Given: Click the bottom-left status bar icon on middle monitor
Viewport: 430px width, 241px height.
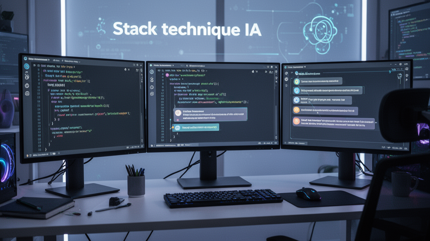Looking at the screenshot, I should 152,146.
